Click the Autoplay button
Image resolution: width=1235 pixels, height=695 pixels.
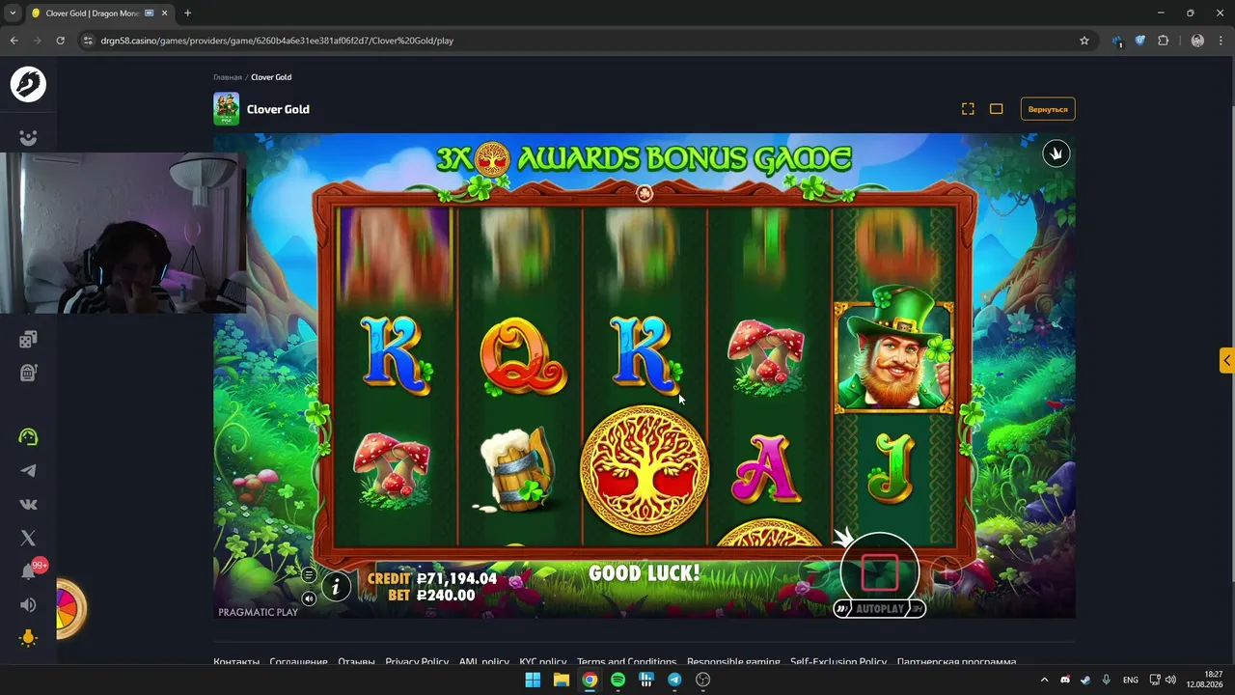[x=880, y=609]
